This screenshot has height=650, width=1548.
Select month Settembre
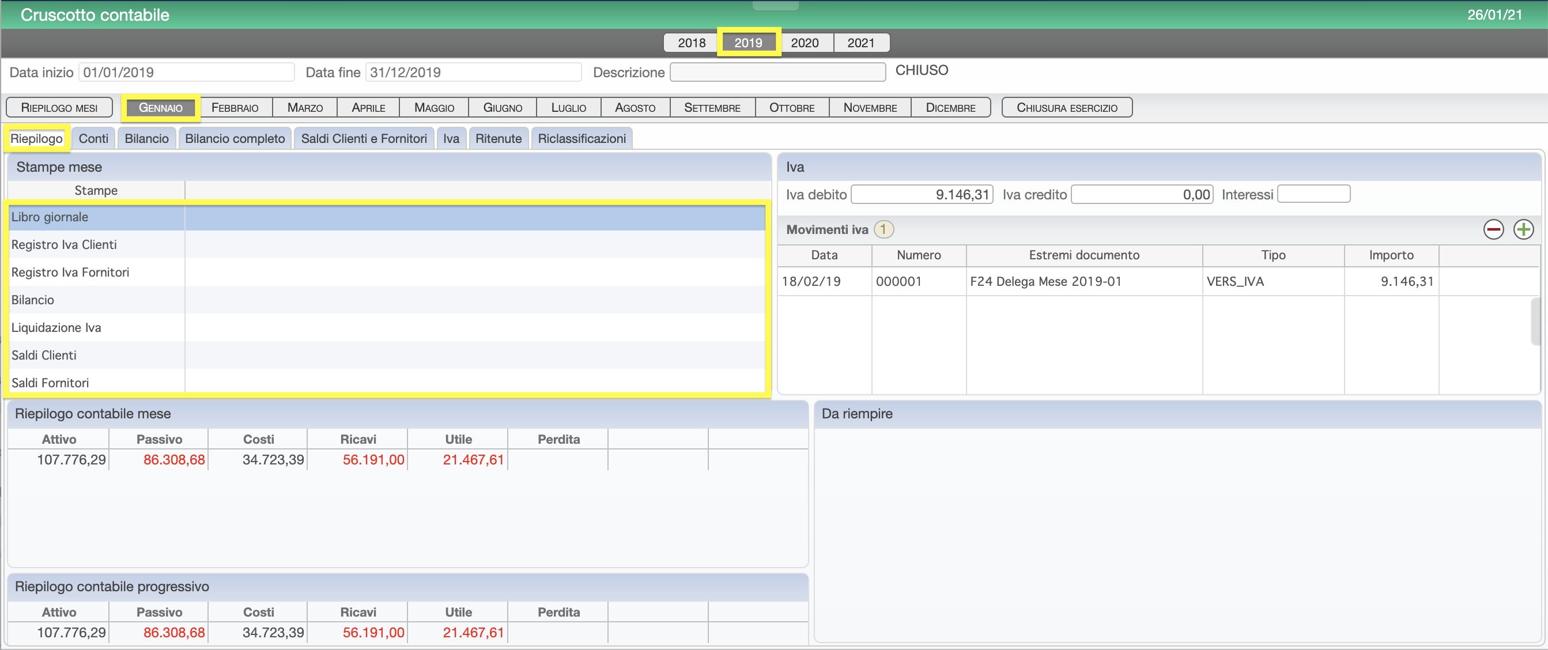[712, 108]
